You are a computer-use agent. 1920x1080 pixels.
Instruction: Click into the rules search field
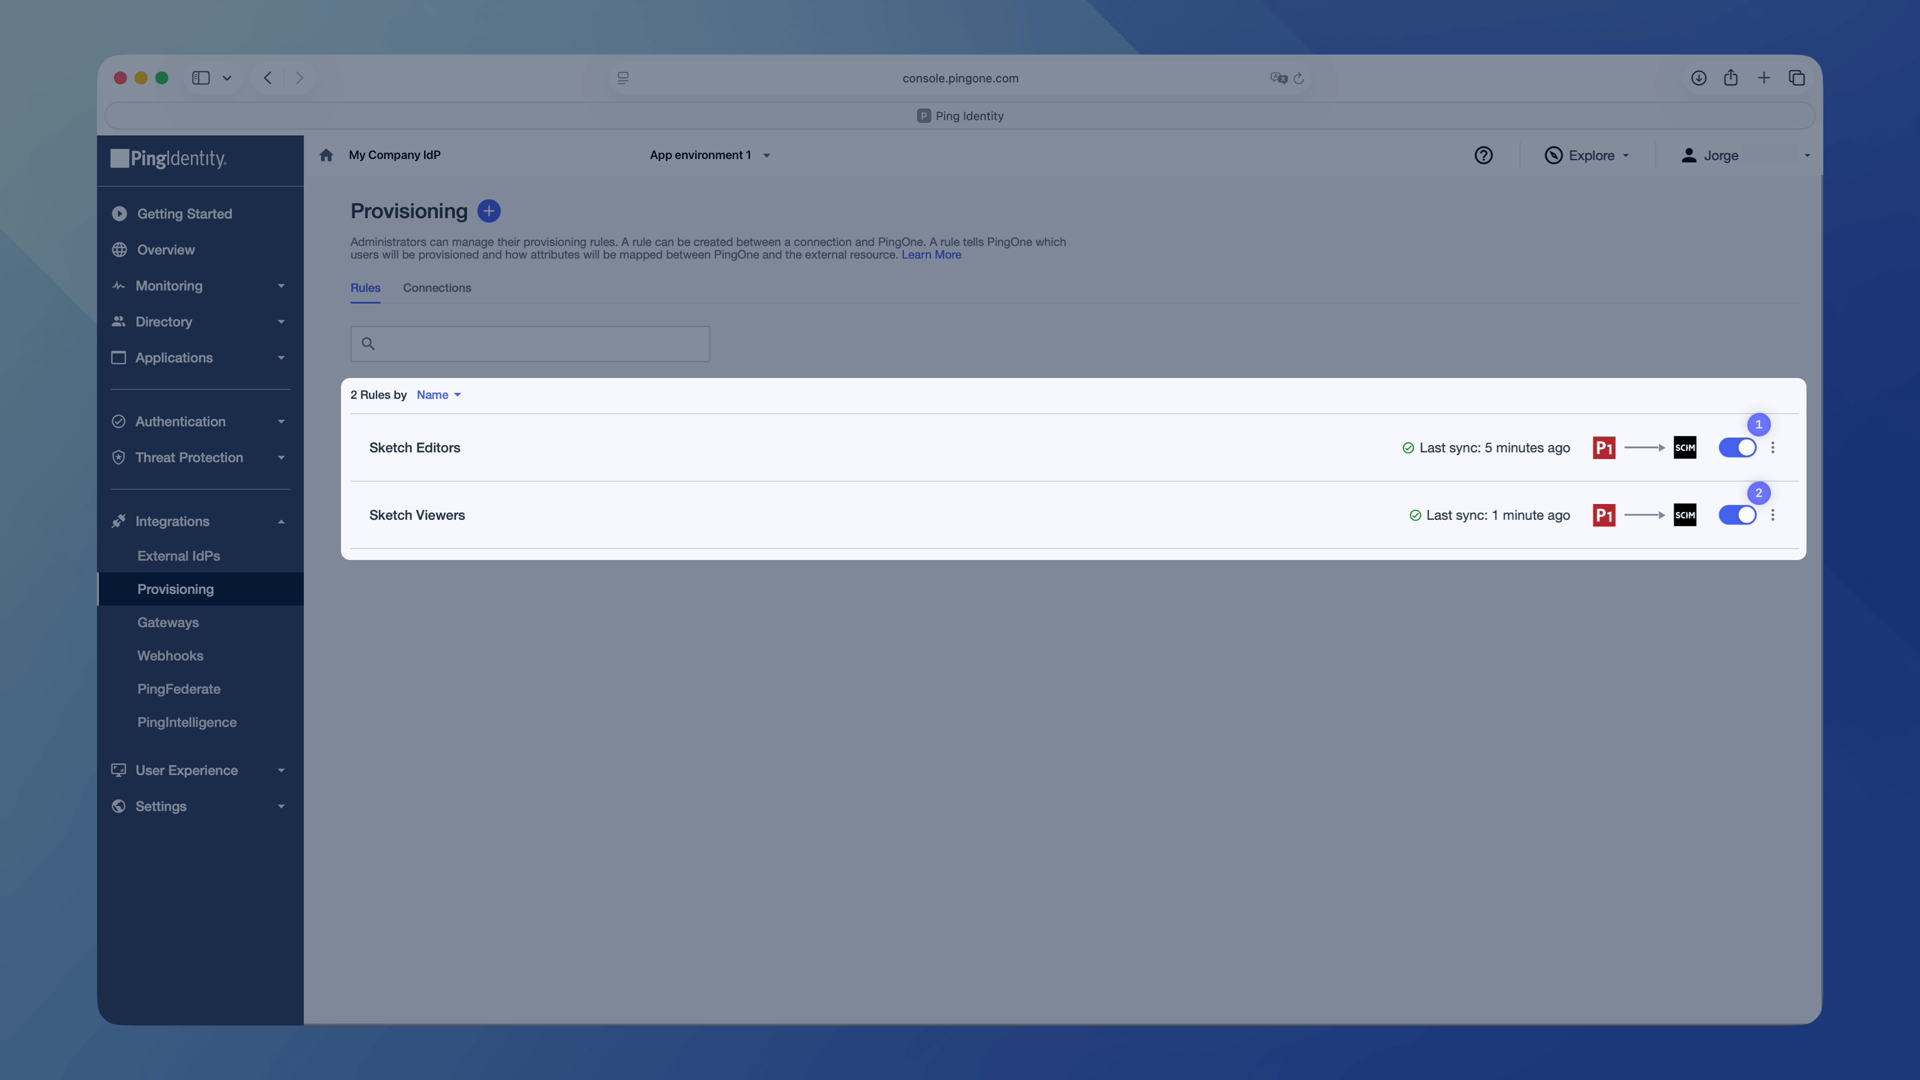click(530, 343)
